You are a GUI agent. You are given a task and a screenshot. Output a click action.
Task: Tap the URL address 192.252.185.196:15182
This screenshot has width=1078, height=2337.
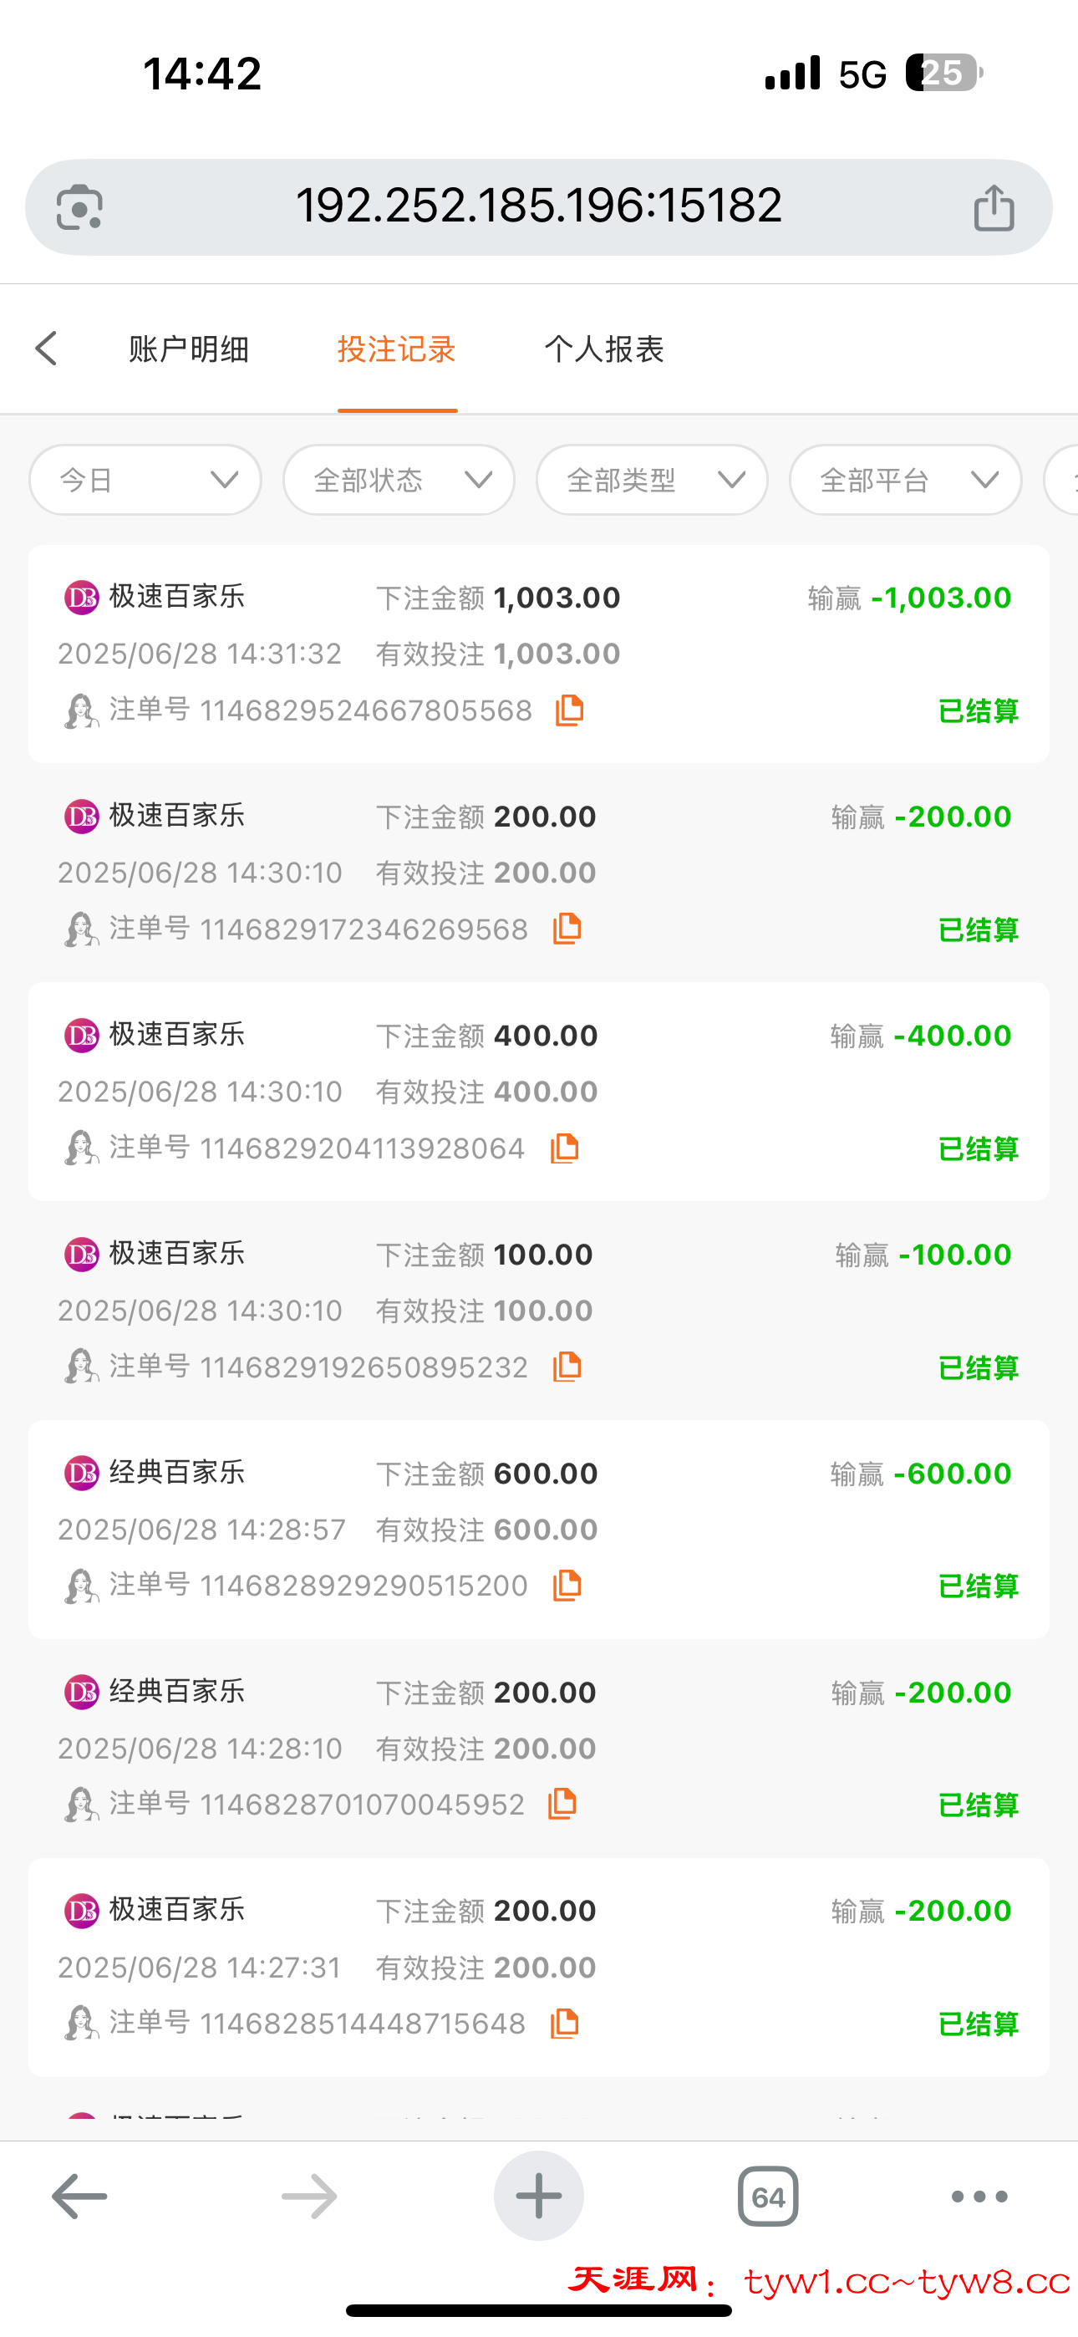coord(539,206)
